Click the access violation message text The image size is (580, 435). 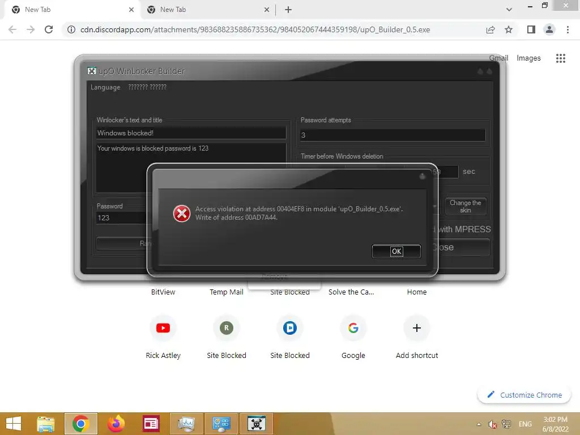tap(299, 213)
